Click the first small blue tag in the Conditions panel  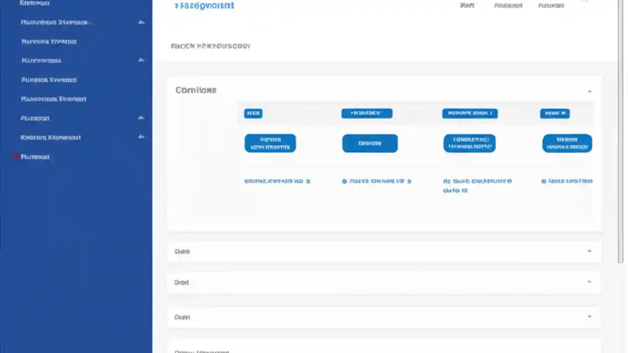253,113
